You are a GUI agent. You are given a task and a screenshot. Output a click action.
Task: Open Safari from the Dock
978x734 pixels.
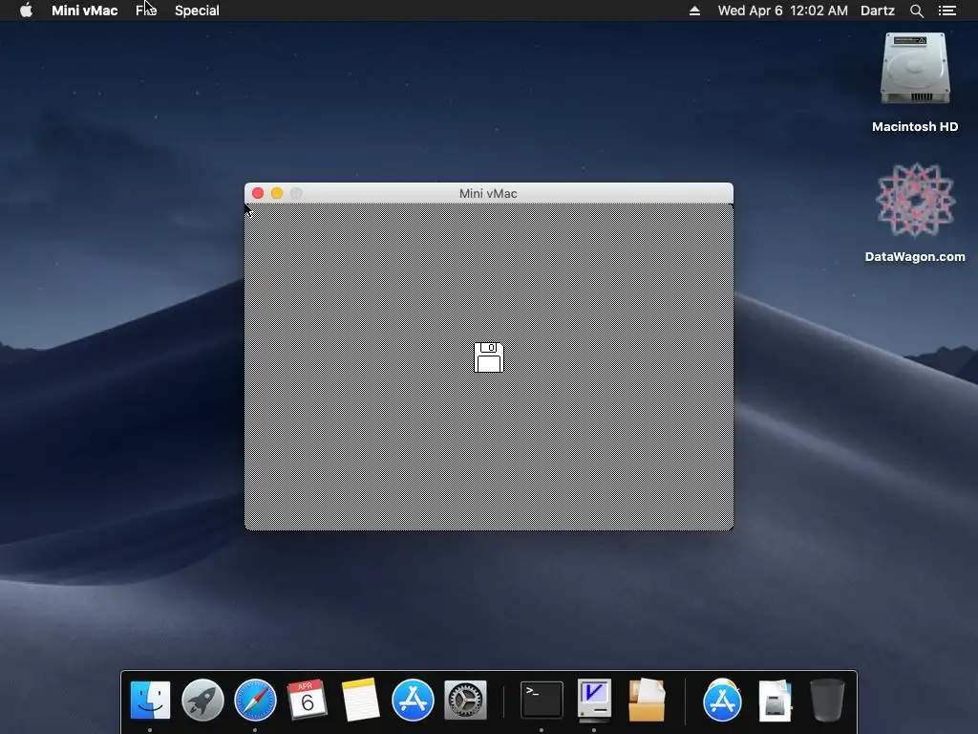pyautogui.click(x=255, y=700)
